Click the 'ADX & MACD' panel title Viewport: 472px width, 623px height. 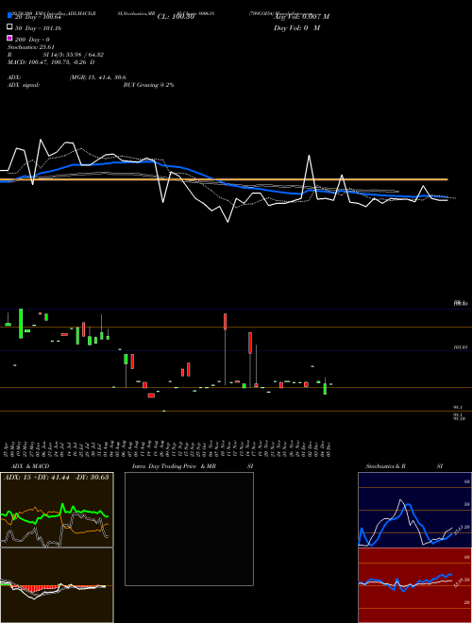pos(30,466)
